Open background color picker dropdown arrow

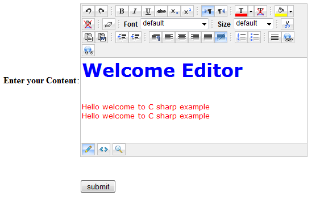[290, 11]
